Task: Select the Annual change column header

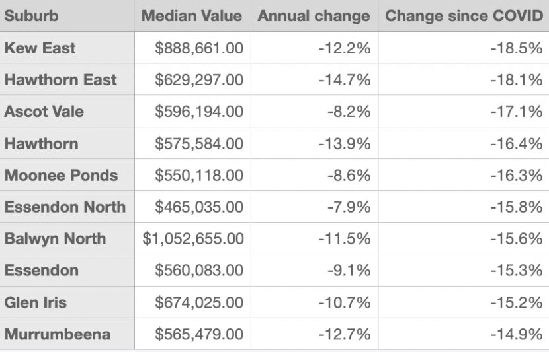Action: tap(314, 16)
